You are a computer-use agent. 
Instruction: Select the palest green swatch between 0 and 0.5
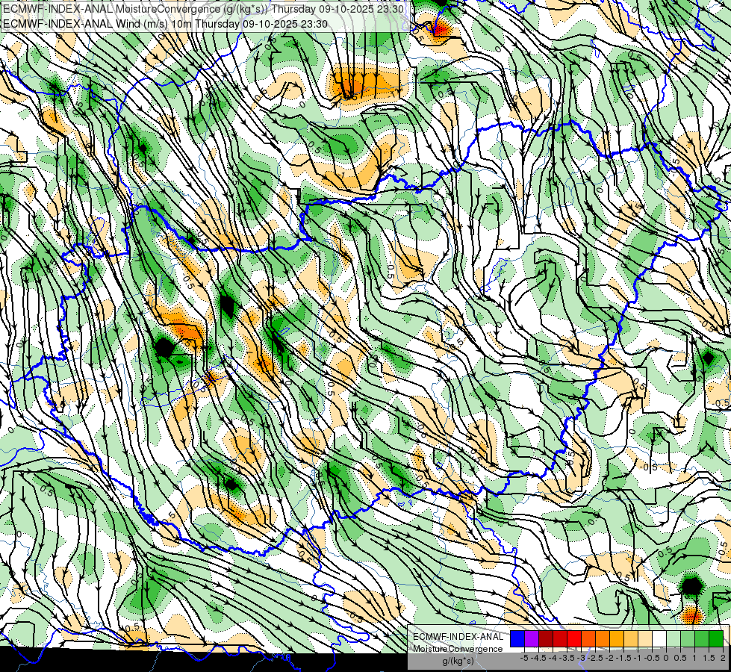click(x=674, y=639)
